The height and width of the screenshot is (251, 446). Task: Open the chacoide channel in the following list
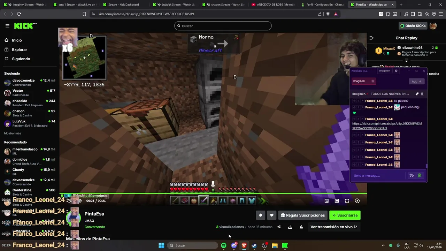(x=30, y=103)
